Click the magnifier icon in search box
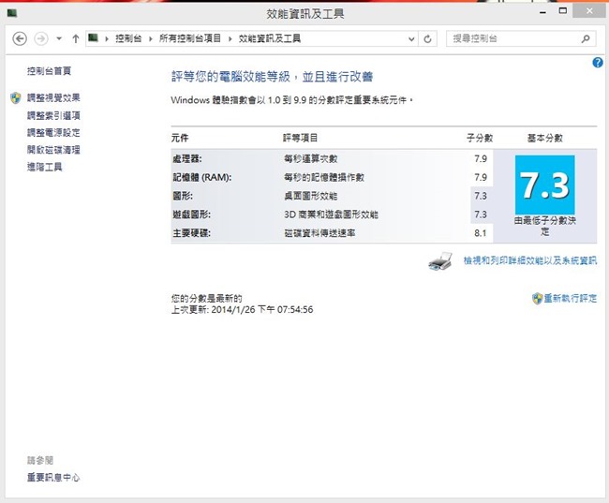The image size is (609, 503). tap(586, 38)
